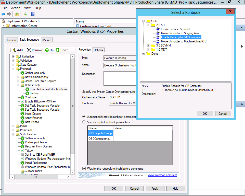Select Automatically provide runbook parameters option
This screenshot has height=196, width=245.
[84, 117]
